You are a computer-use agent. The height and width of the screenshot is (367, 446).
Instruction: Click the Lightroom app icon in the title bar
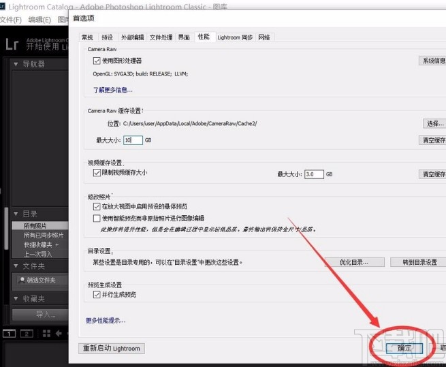tap(3, 6)
